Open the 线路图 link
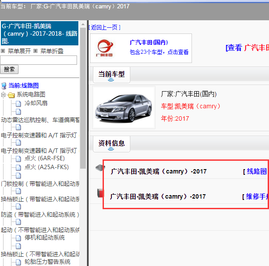The image size is (269, 266). [257, 171]
